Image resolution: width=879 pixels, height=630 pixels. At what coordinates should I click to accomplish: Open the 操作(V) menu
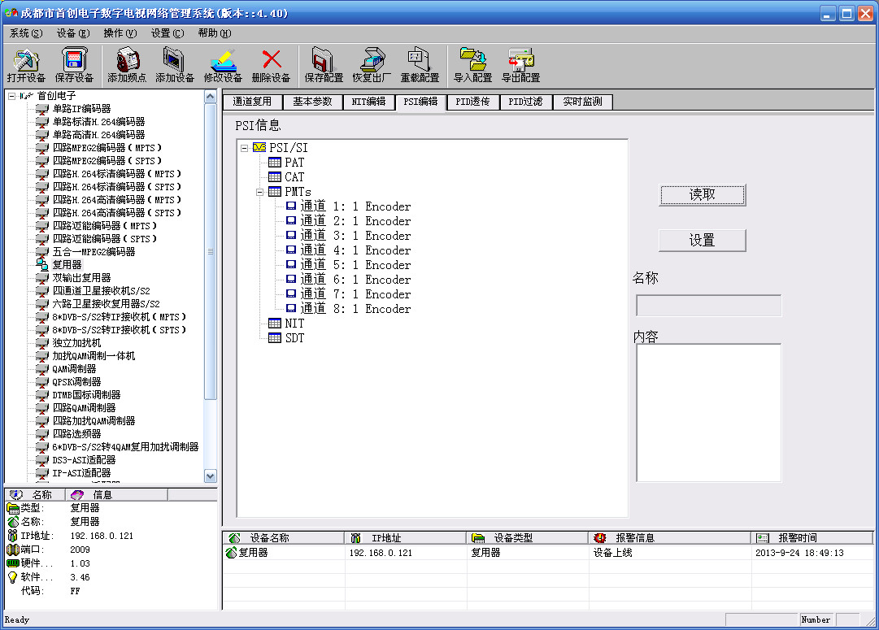click(x=120, y=33)
